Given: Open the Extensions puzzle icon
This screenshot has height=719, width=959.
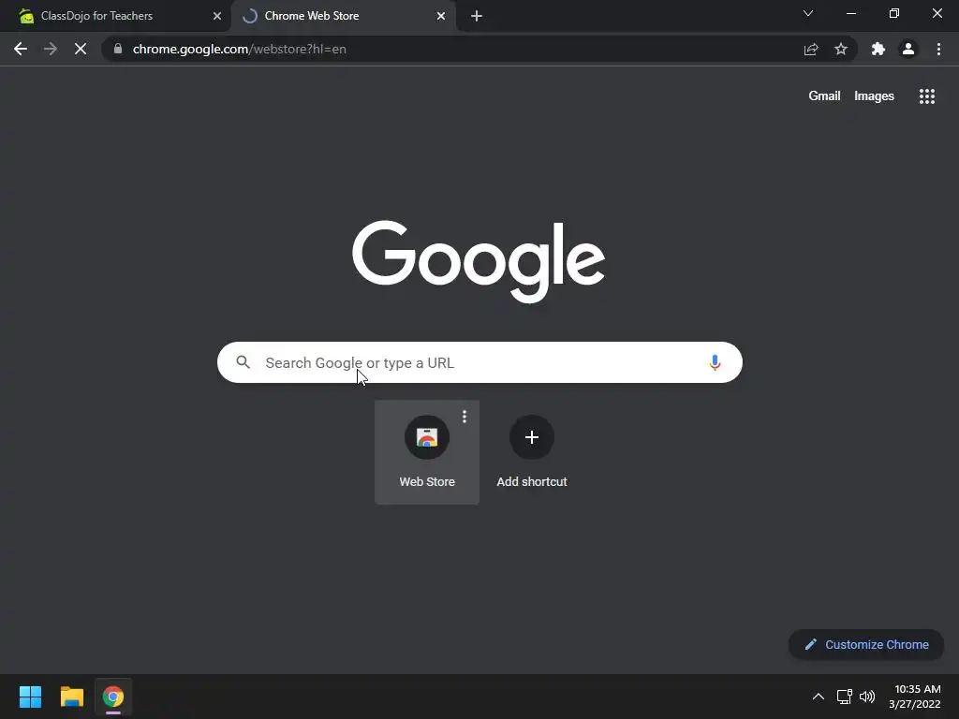Looking at the screenshot, I should coord(878,49).
